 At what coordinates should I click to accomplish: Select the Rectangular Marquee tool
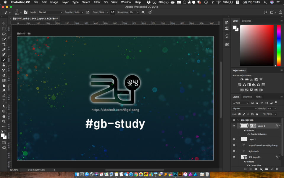pyautogui.click(x=4, y=29)
